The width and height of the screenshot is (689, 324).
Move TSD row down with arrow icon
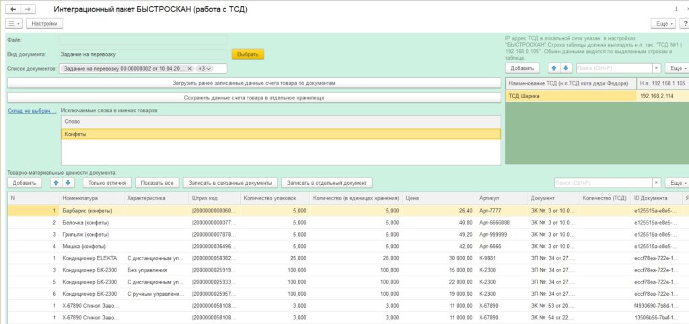(566, 68)
